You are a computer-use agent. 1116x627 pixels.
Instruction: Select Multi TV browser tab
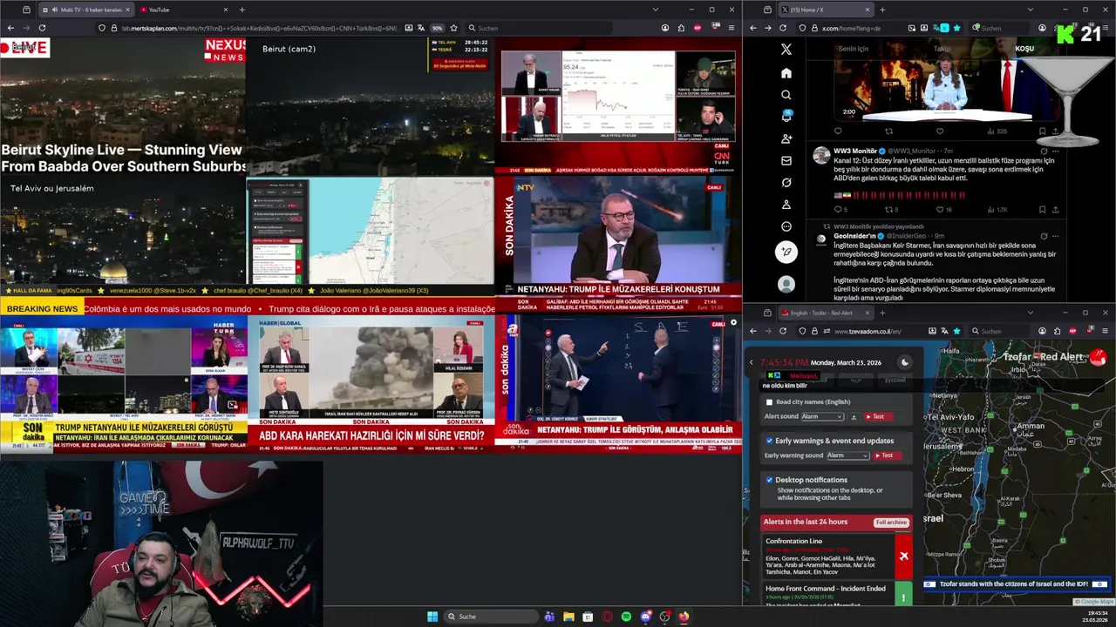(85, 10)
